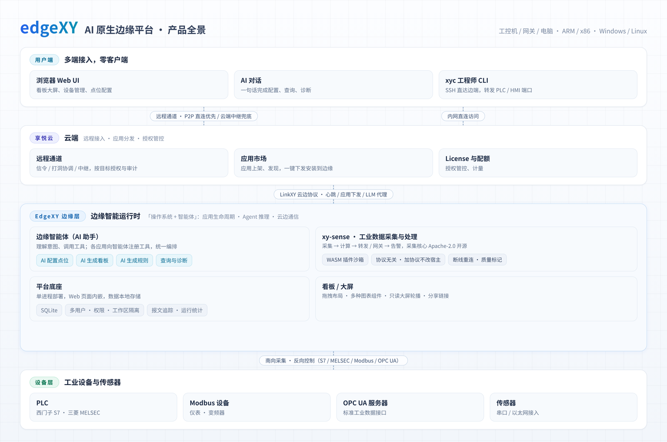The width and height of the screenshot is (667, 442).
Task: Open the 远程通道 cloud card
Action: 129,163
